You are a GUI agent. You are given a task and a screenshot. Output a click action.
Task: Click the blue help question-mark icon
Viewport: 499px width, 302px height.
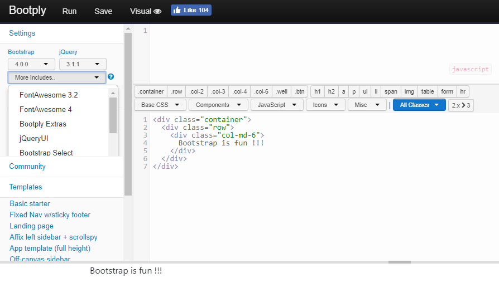111,76
